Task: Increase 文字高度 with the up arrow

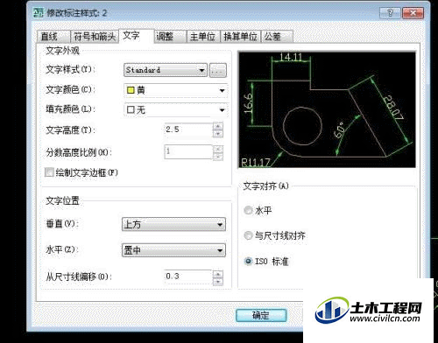Action: 218,126
